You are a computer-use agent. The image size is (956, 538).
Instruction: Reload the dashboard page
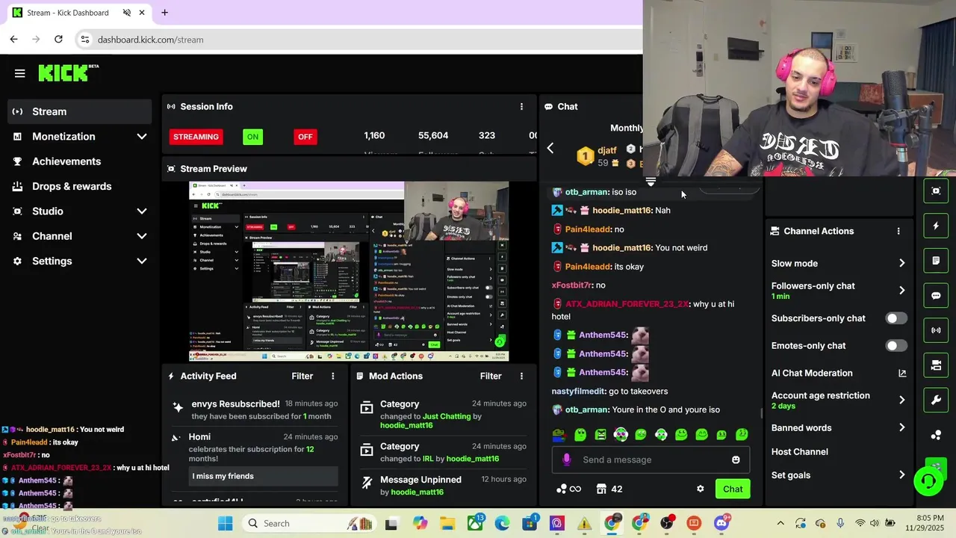[x=58, y=39]
